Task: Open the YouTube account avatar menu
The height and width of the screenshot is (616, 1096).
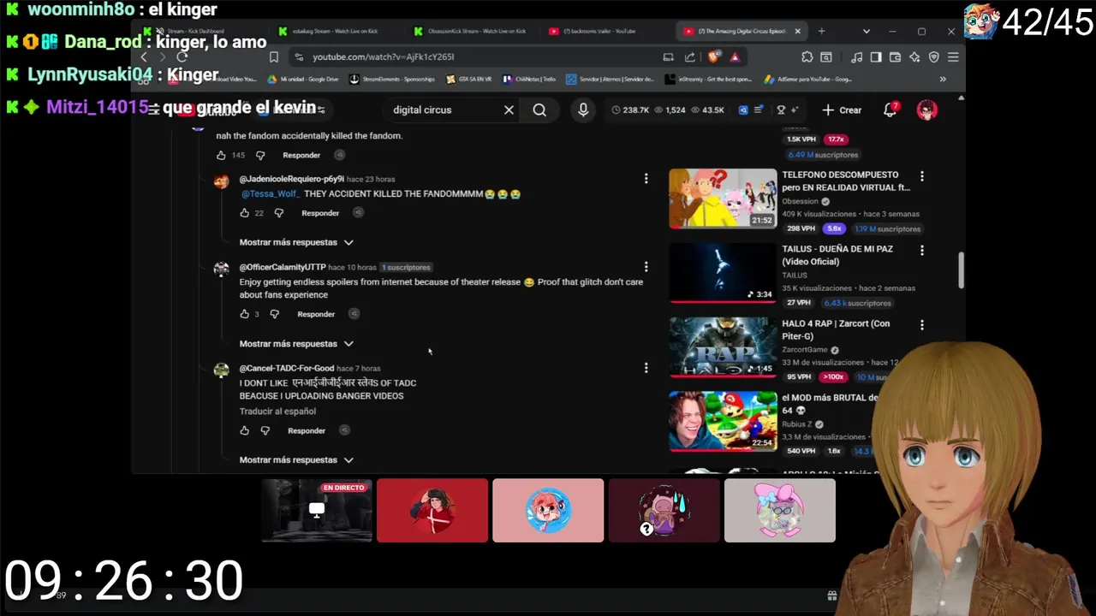Action: click(926, 110)
